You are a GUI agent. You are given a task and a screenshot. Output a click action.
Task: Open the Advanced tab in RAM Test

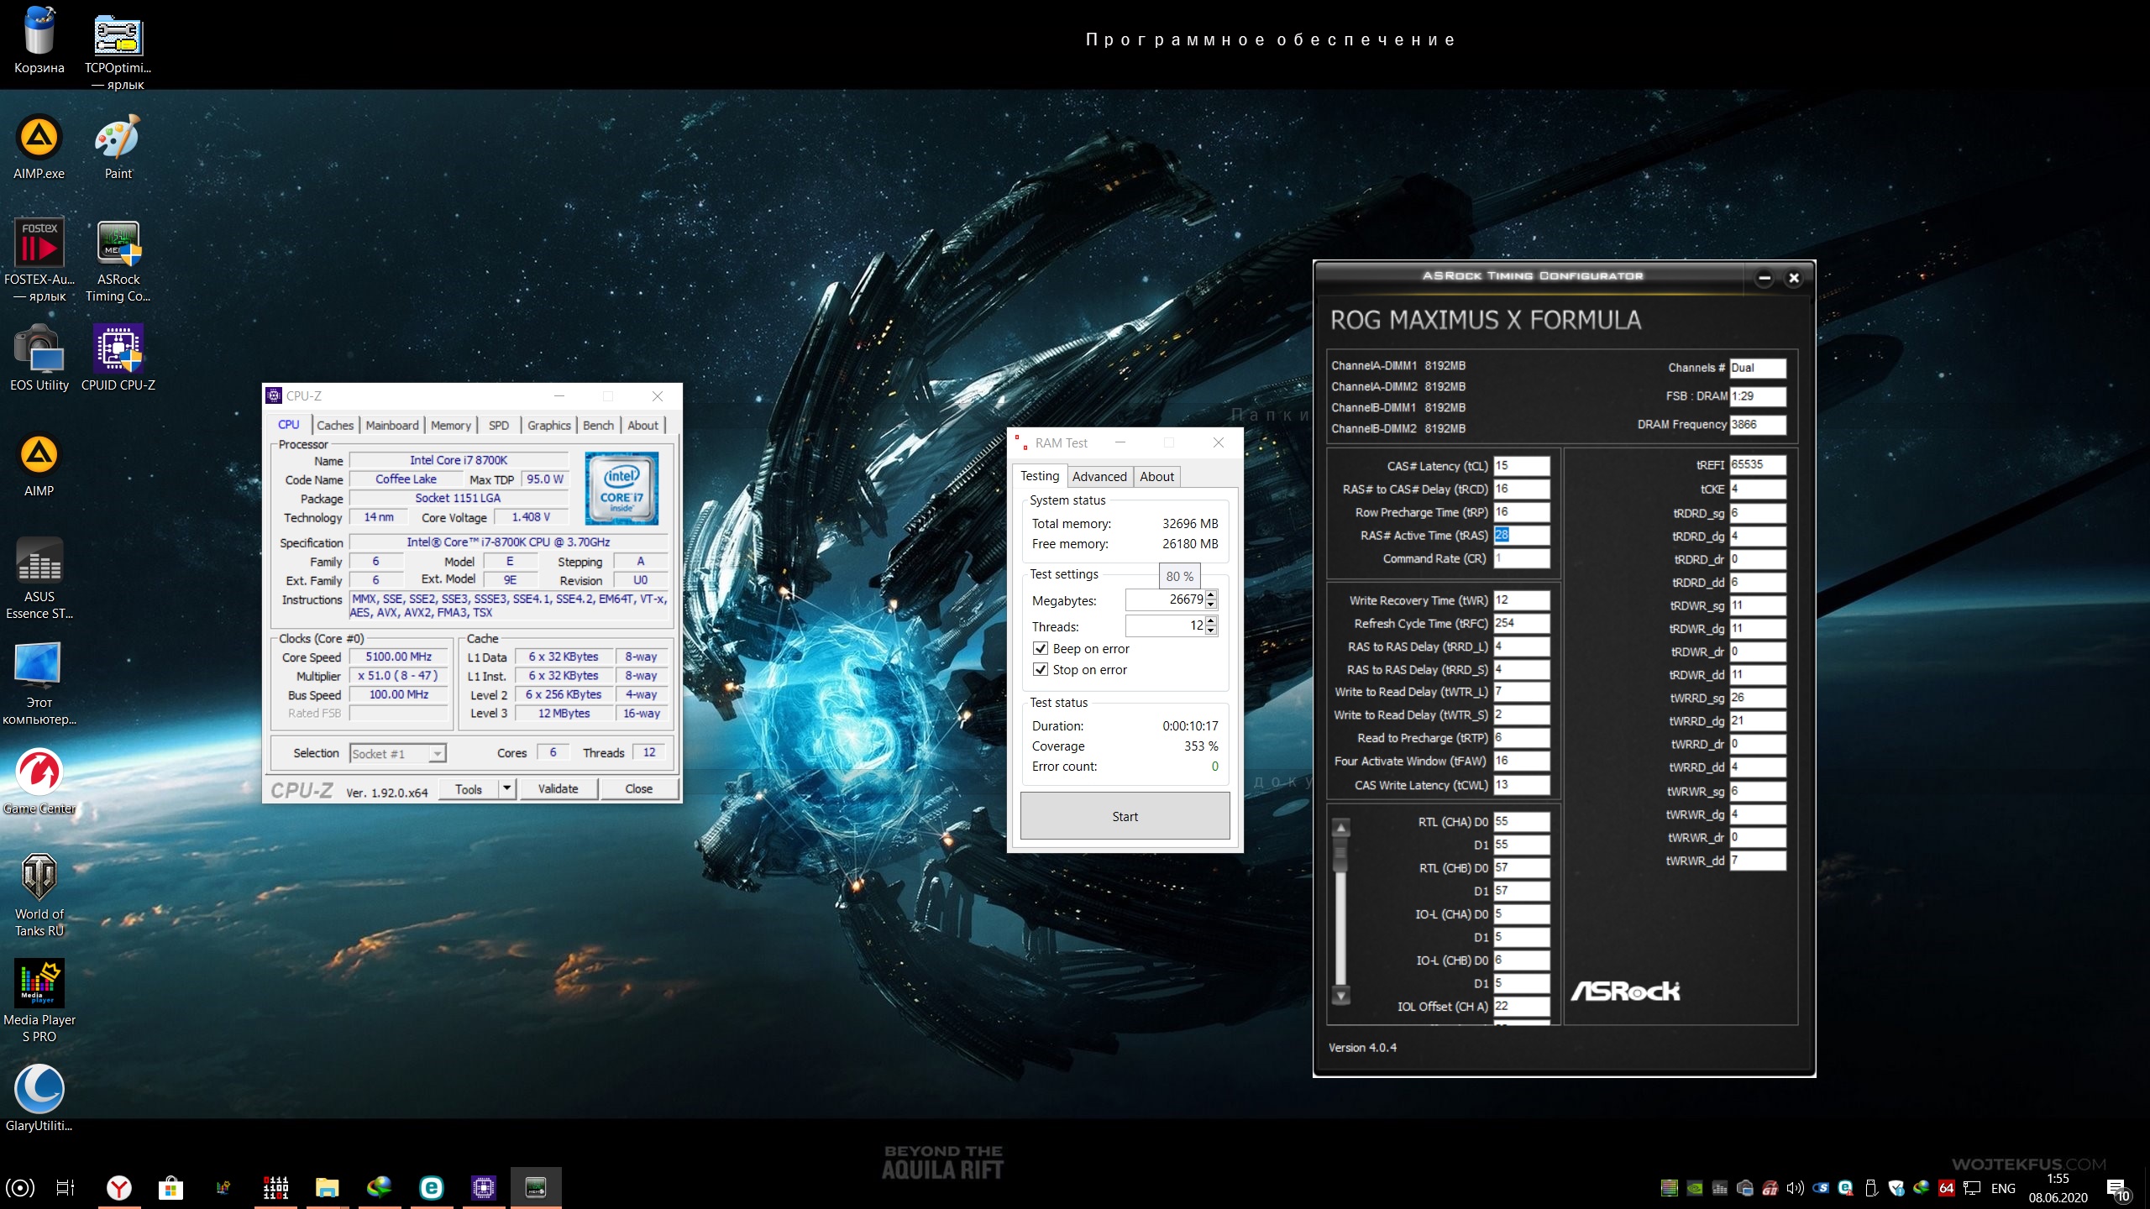point(1099,477)
